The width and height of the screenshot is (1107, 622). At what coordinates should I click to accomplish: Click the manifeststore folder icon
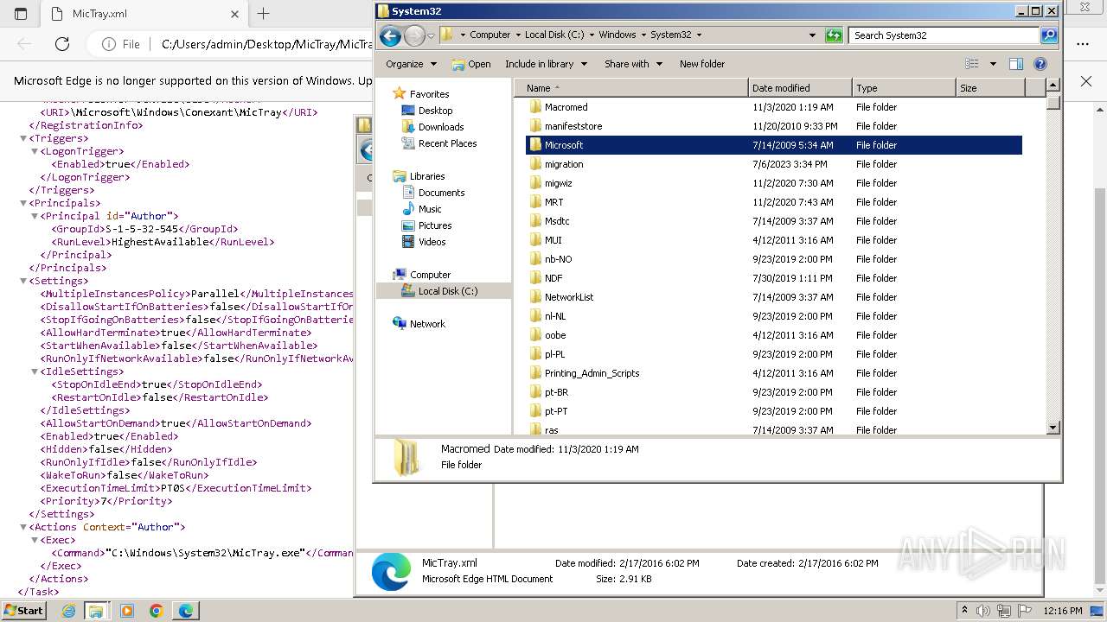(535, 126)
